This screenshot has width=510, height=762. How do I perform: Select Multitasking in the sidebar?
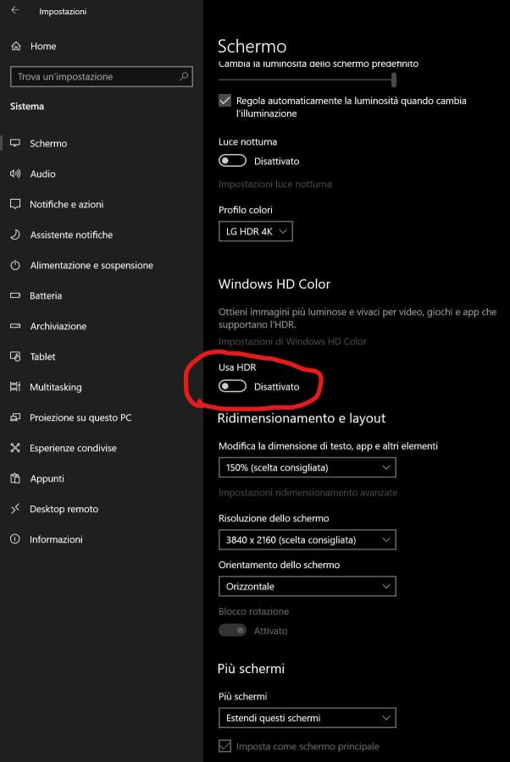55,387
